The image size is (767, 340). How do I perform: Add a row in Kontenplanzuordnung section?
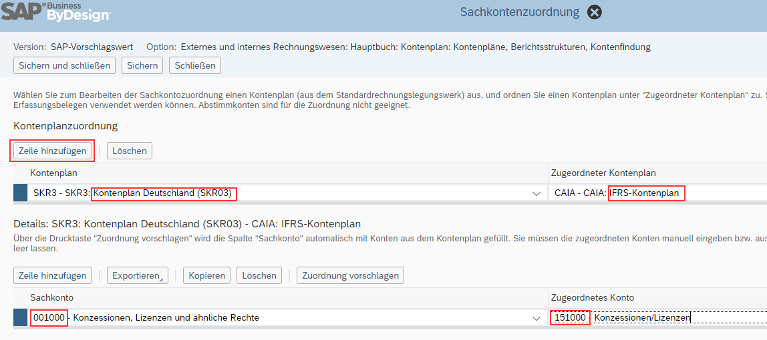(52, 151)
